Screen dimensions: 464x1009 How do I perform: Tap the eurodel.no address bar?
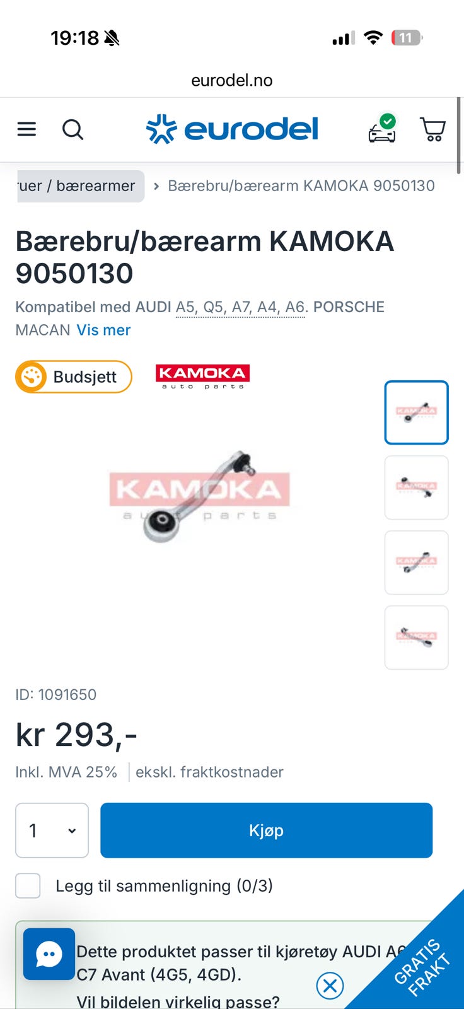pos(232,80)
